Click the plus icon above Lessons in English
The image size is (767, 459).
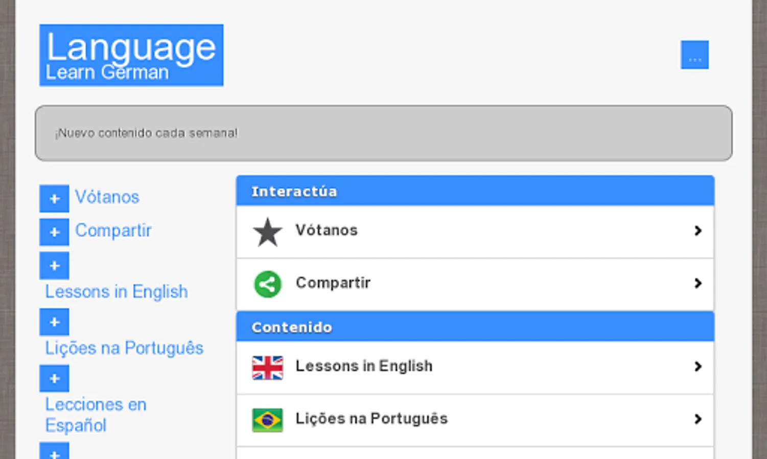click(54, 266)
